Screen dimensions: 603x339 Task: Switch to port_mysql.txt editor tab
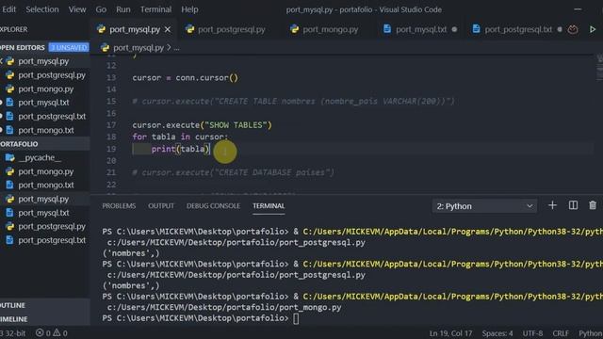pos(421,29)
